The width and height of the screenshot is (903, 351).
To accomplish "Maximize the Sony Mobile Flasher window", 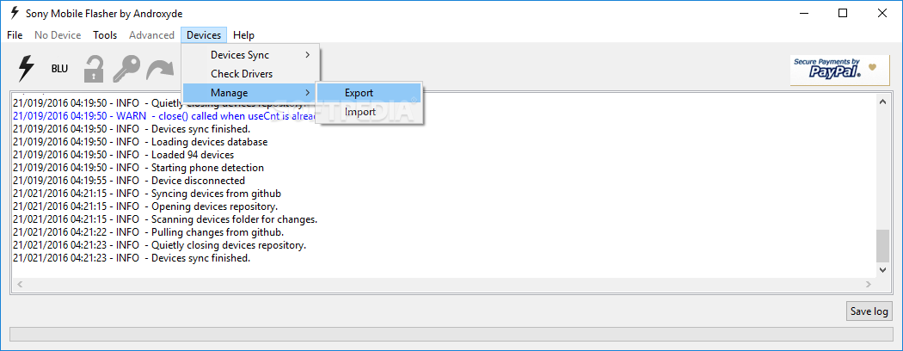I will 843,13.
